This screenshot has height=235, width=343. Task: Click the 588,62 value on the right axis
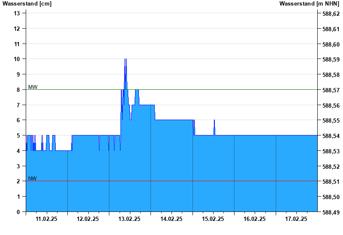click(331, 14)
